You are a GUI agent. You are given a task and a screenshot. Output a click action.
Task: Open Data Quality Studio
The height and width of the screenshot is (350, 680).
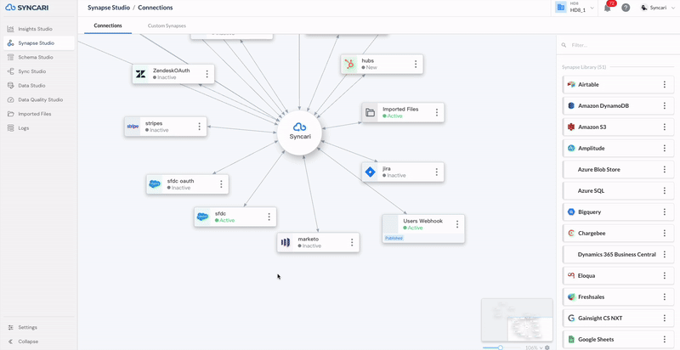coord(38,99)
